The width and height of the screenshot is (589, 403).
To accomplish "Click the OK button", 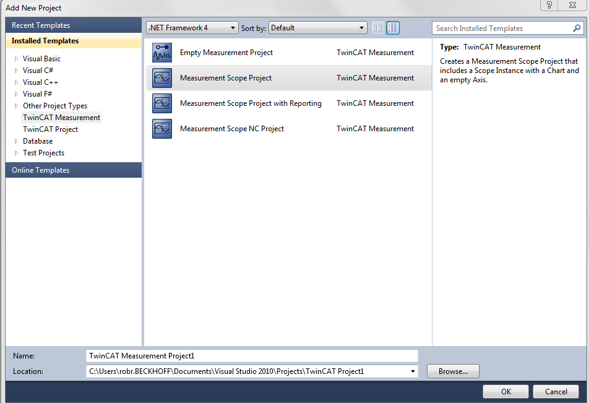I will (505, 392).
